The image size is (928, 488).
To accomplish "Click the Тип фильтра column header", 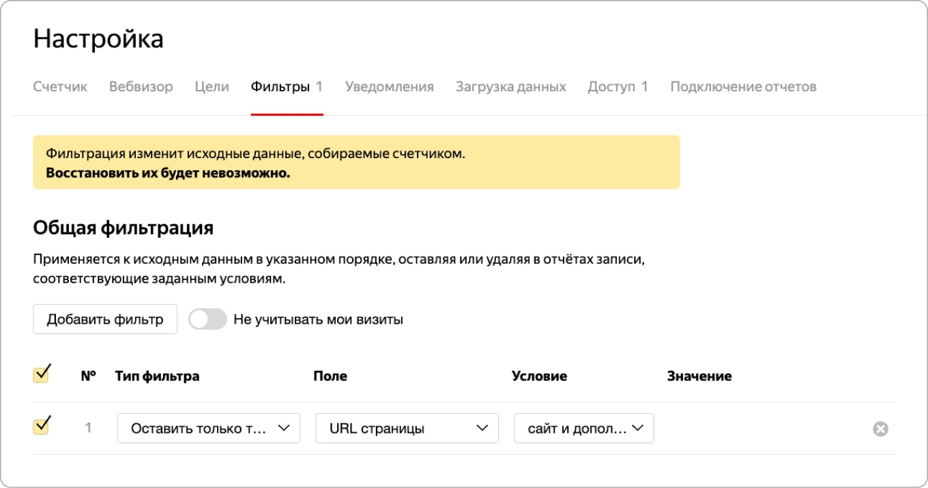I will pos(158,376).
